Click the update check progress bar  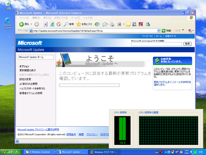coord(89,85)
